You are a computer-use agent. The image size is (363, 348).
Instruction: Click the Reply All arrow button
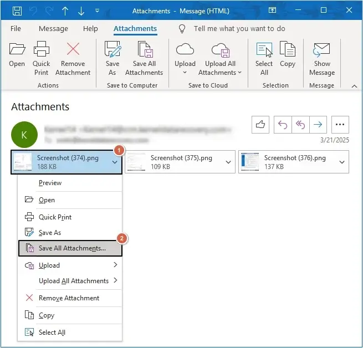click(300, 125)
